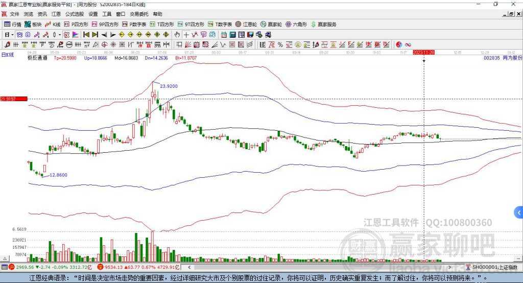Click the SH000001 上证指数 status entry

492,267
